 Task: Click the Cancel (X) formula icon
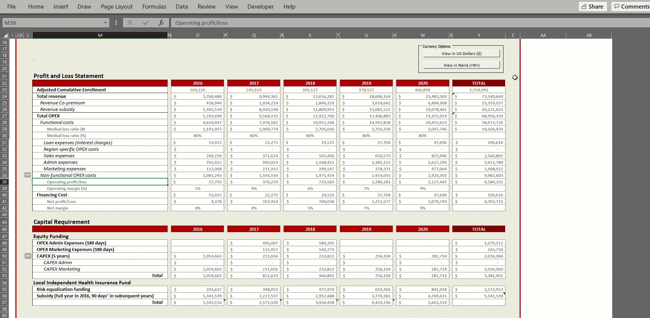[130, 23]
